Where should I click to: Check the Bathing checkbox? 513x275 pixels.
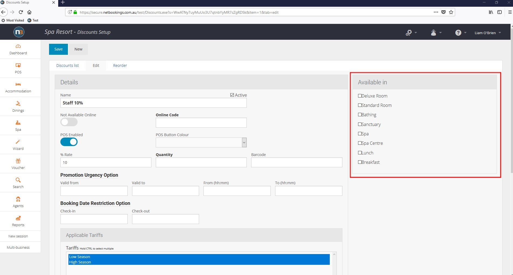point(360,114)
